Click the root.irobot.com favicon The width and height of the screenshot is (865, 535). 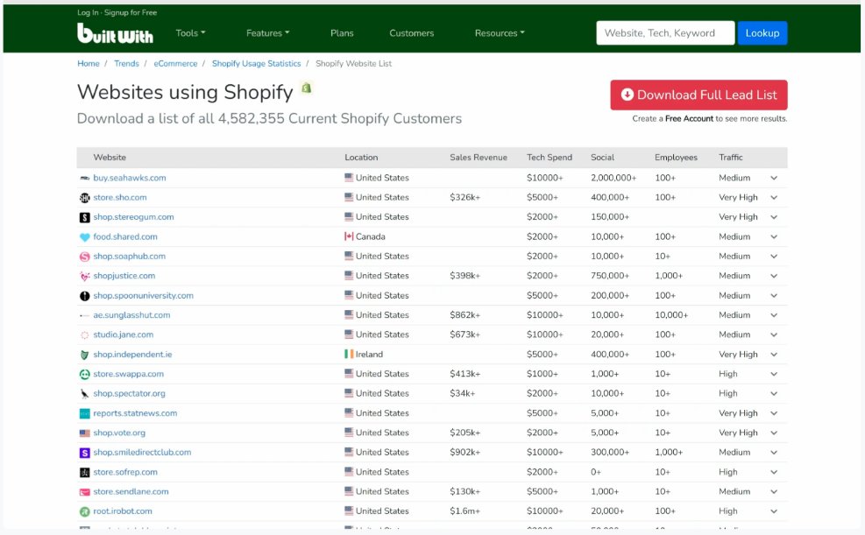(84, 512)
